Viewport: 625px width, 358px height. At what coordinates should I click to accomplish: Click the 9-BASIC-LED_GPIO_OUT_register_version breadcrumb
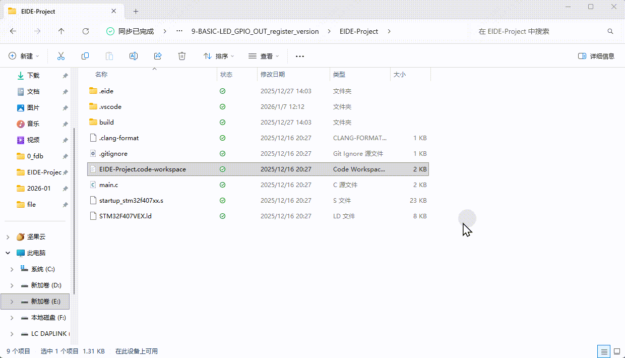coord(255,31)
